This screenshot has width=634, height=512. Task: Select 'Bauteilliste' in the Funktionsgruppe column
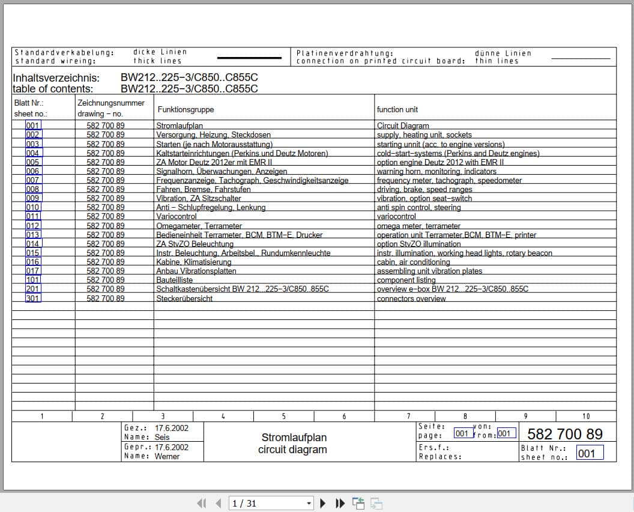pos(174,280)
